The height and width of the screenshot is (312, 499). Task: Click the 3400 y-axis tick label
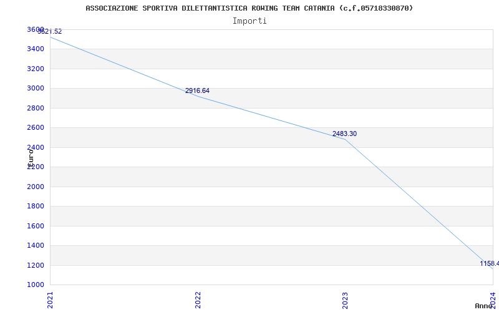(x=36, y=49)
